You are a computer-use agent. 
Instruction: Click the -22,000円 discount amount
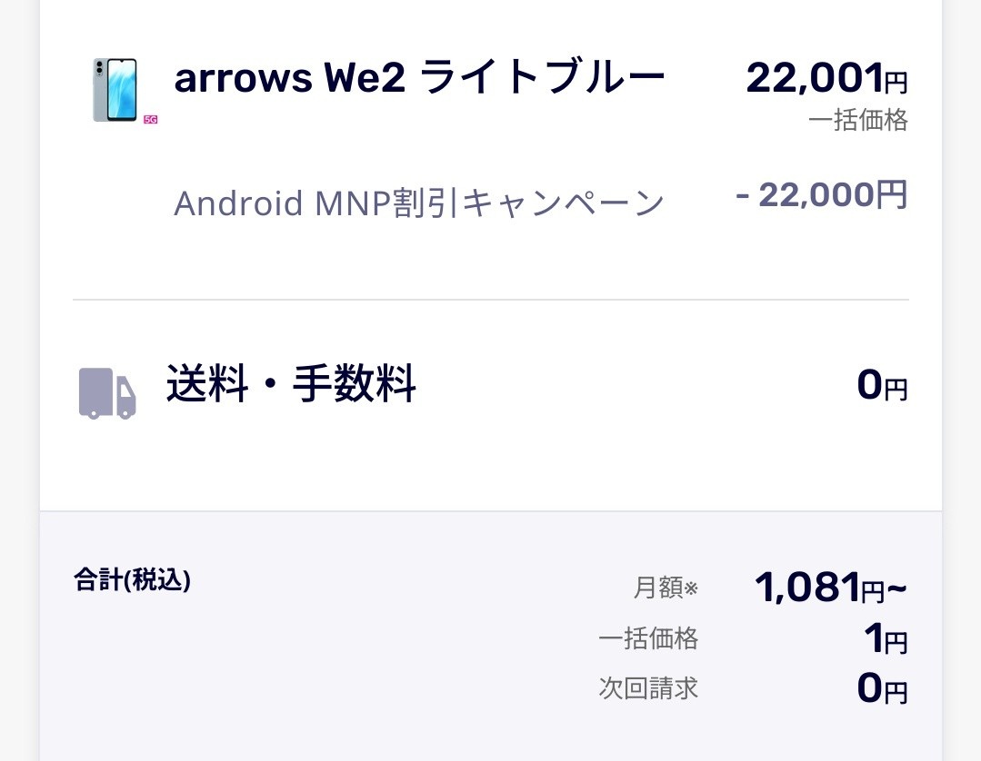coord(821,194)
